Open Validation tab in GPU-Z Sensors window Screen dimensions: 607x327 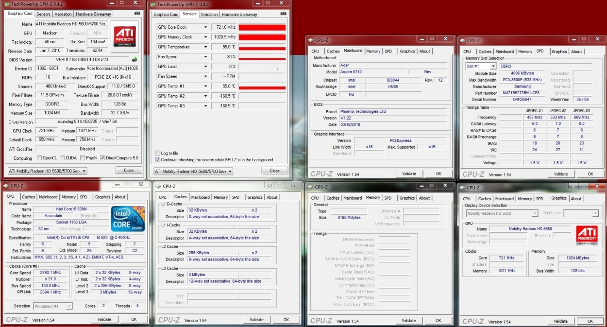coord(209,14)
